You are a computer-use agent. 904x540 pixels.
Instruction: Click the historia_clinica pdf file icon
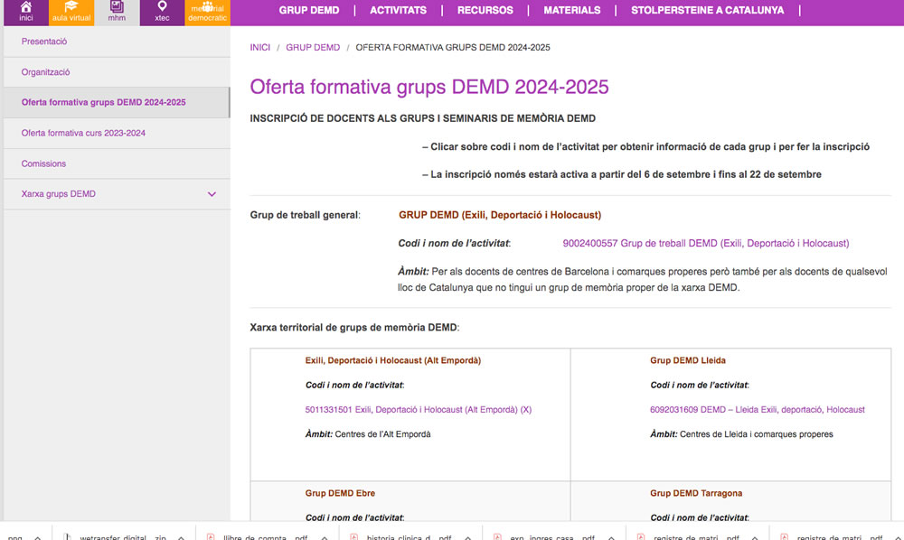click(x=353, y=536)
